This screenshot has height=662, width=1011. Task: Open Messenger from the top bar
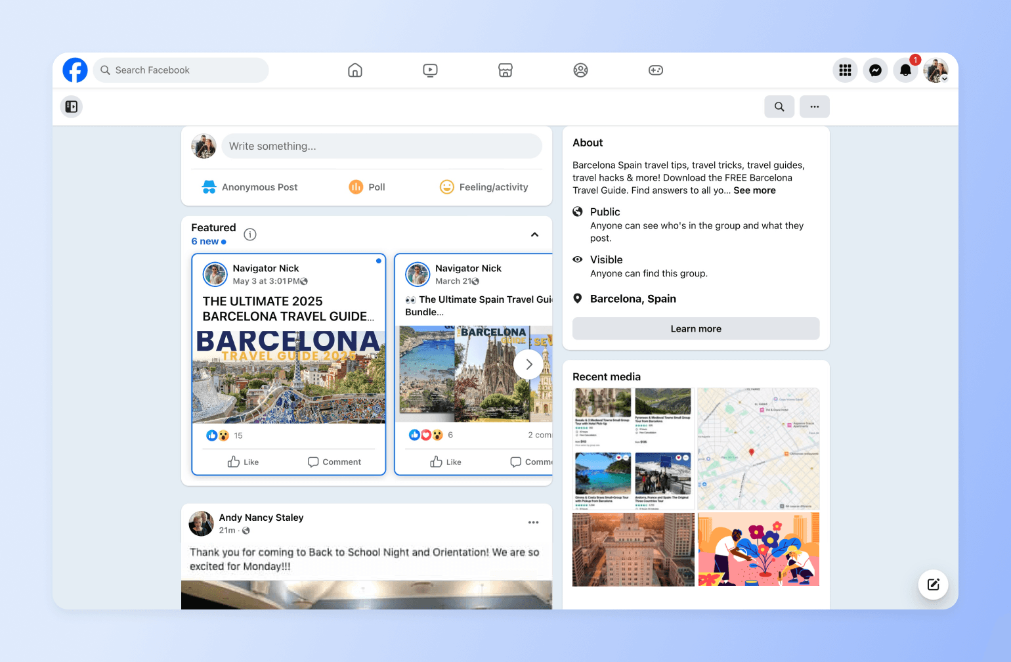(875, 70)
